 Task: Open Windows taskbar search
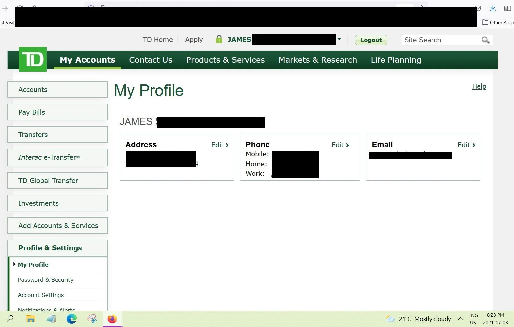10,318
